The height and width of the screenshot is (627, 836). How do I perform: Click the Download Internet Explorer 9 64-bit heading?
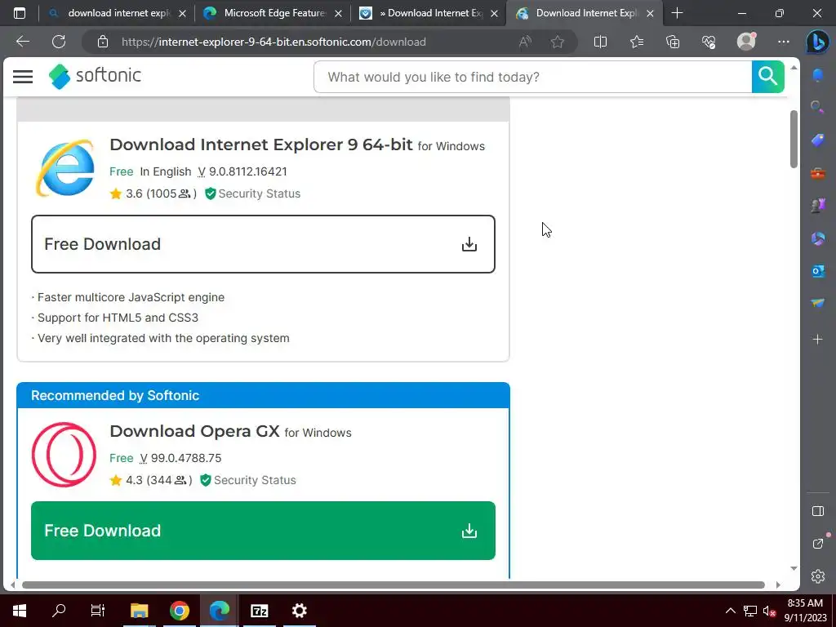261,145
